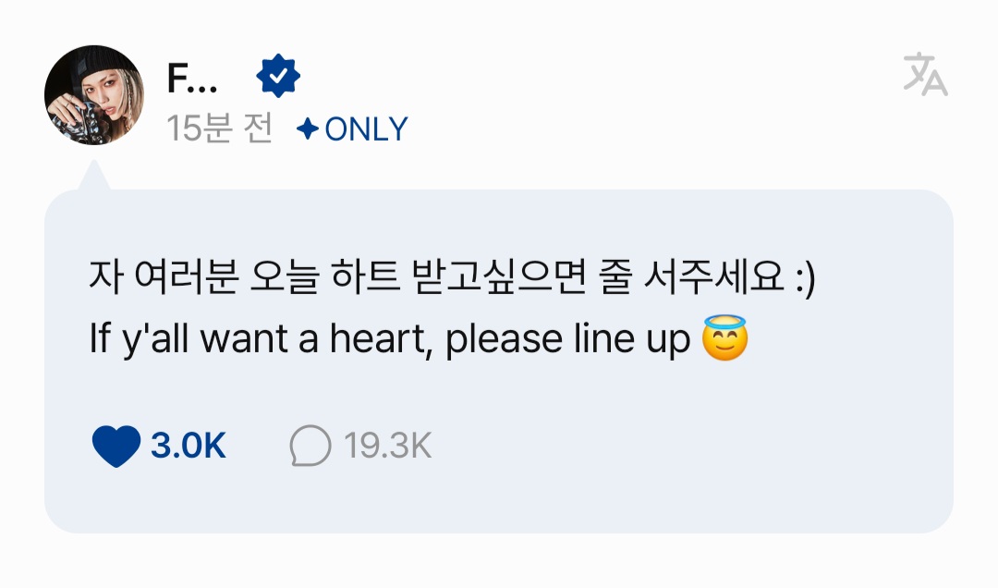Translate the post using the translation icon
The height and width of the screenshot is (588, 998).
click(x=925, y=74)
